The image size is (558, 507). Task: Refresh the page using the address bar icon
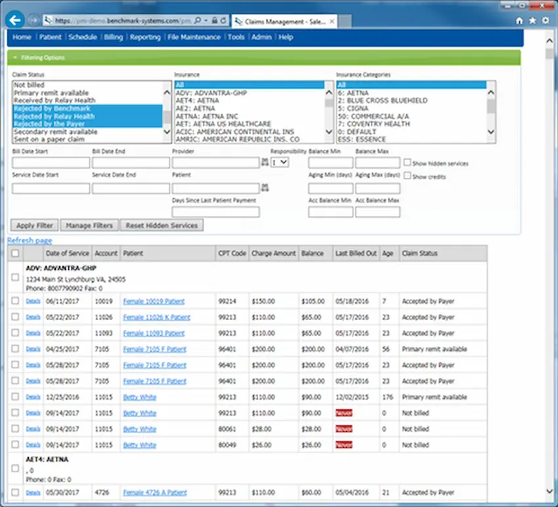click(x=223, y=20)
